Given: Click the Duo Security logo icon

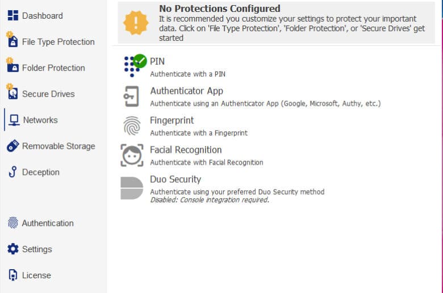Looking at the screenshot, I should [132, 188].
